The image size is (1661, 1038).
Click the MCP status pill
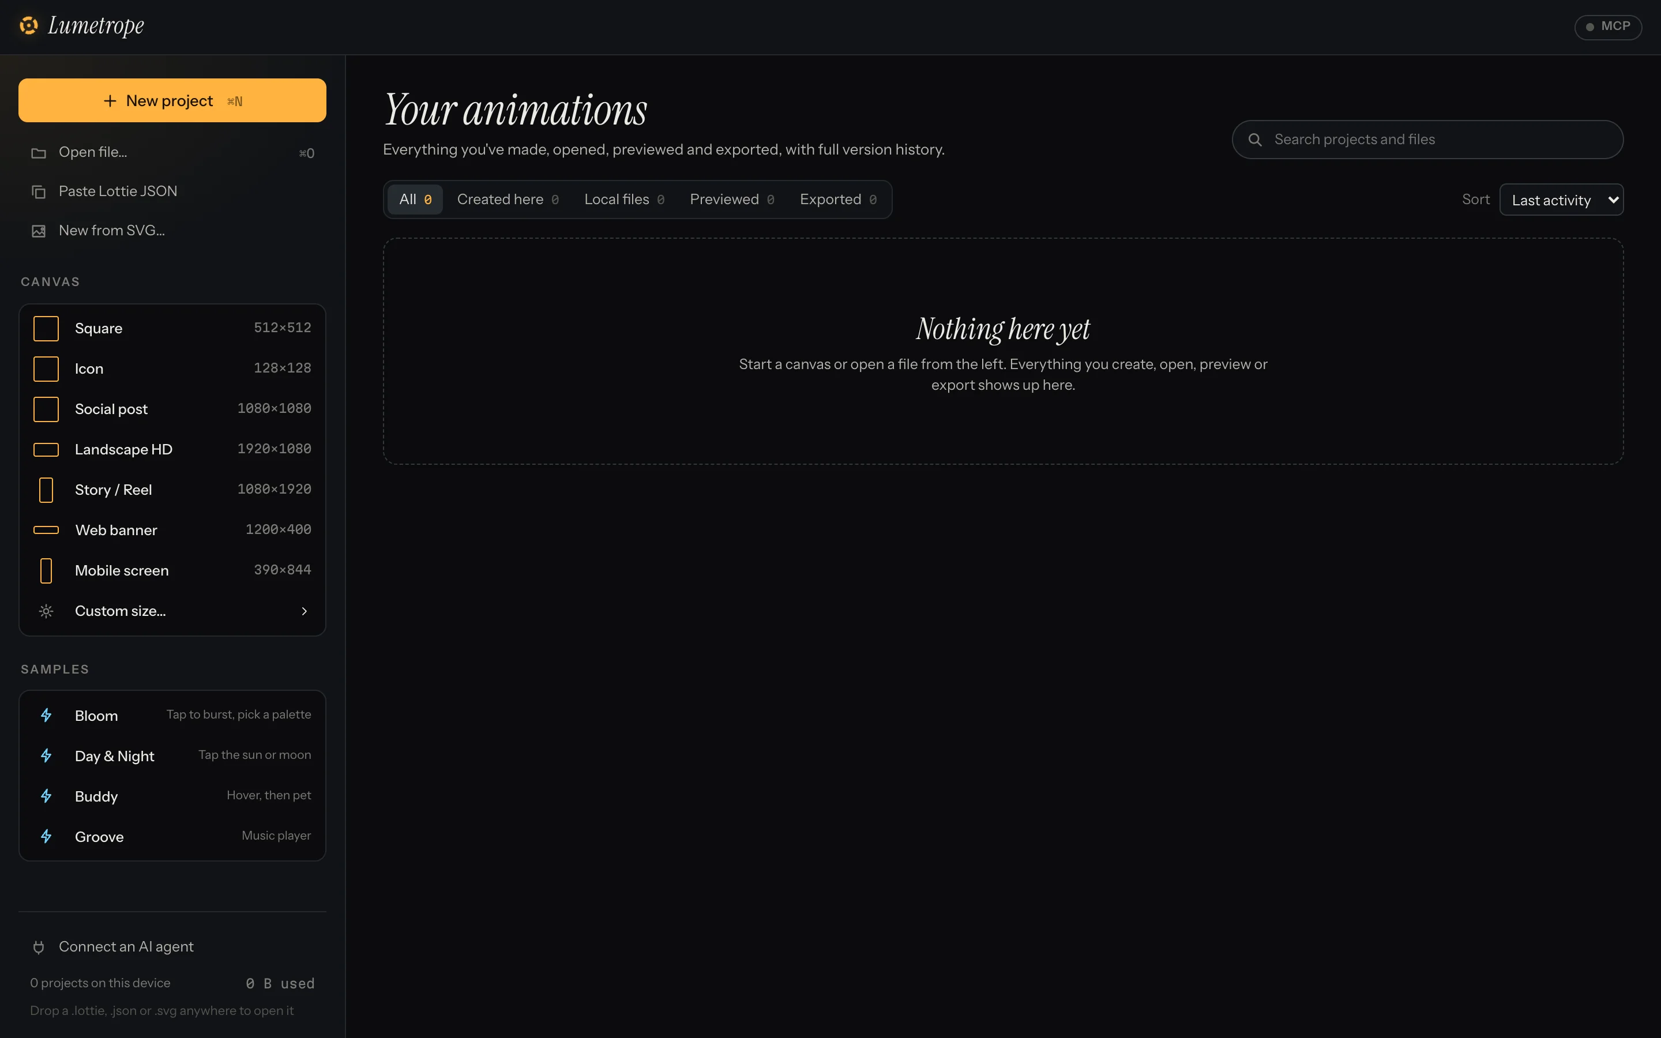pos(1607,27)
